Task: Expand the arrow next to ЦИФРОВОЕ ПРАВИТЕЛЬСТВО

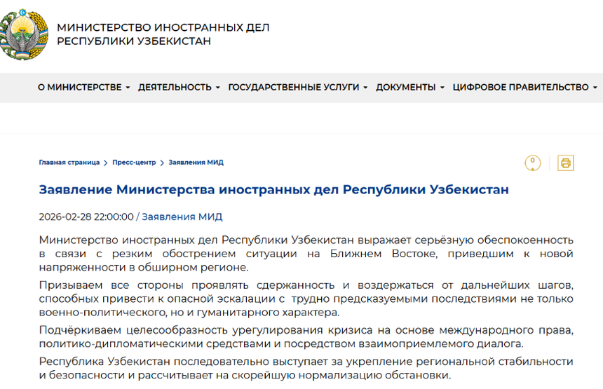Action: 595,88
